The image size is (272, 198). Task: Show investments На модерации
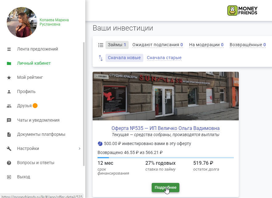(206, 45)
